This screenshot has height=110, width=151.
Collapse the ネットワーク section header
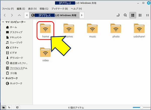pyautogui.click(x=3, y=78)
